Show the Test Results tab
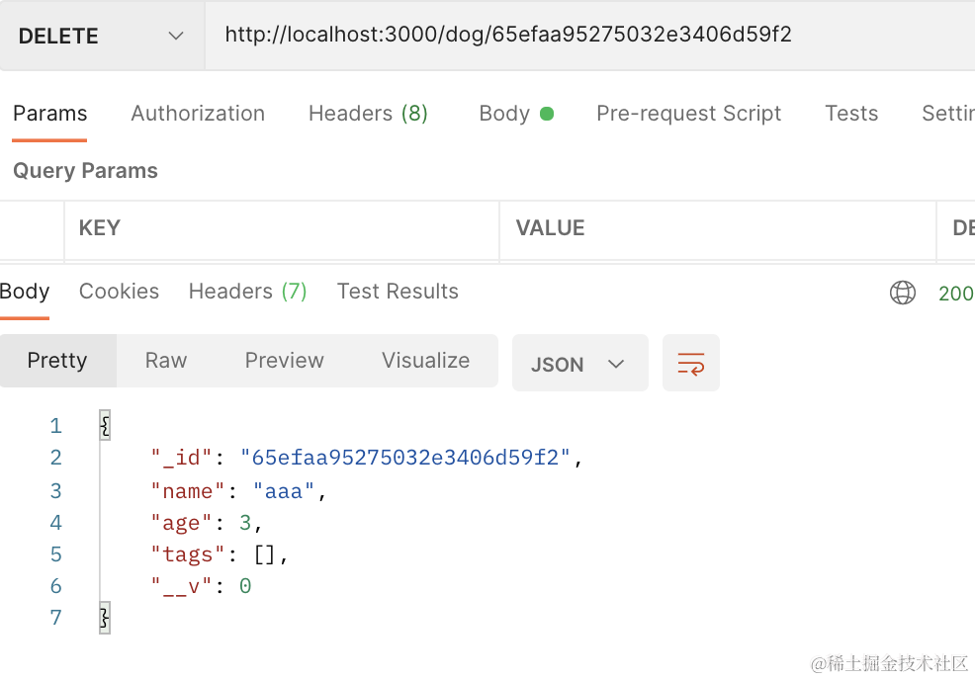Viewport: 975px width, 680px height. pyautogui.click(x=398, y=292)
